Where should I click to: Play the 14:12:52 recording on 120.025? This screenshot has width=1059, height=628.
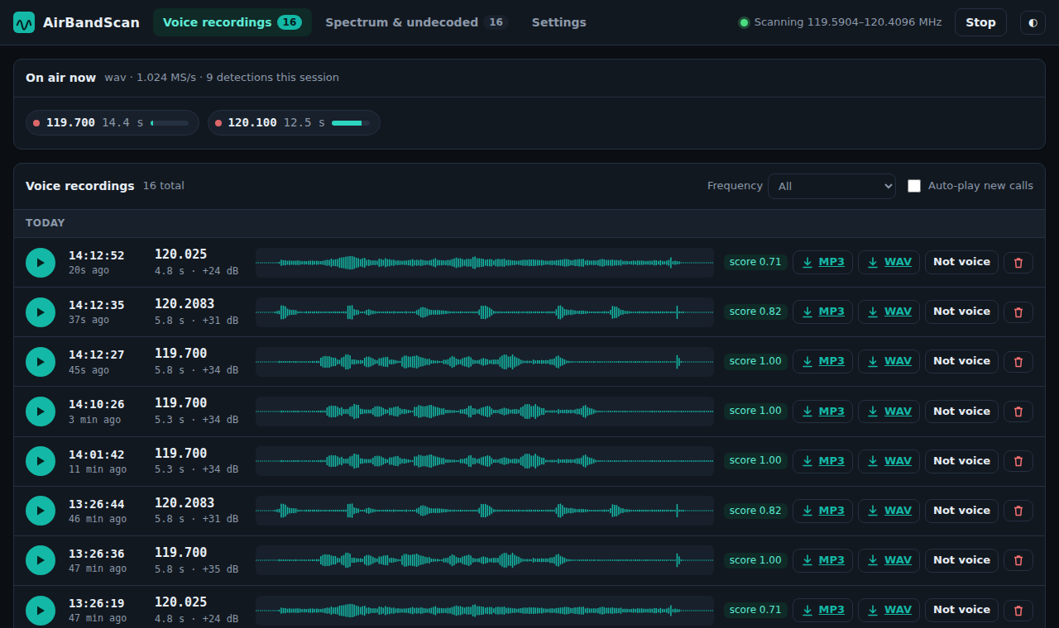(x=41, y=263)
